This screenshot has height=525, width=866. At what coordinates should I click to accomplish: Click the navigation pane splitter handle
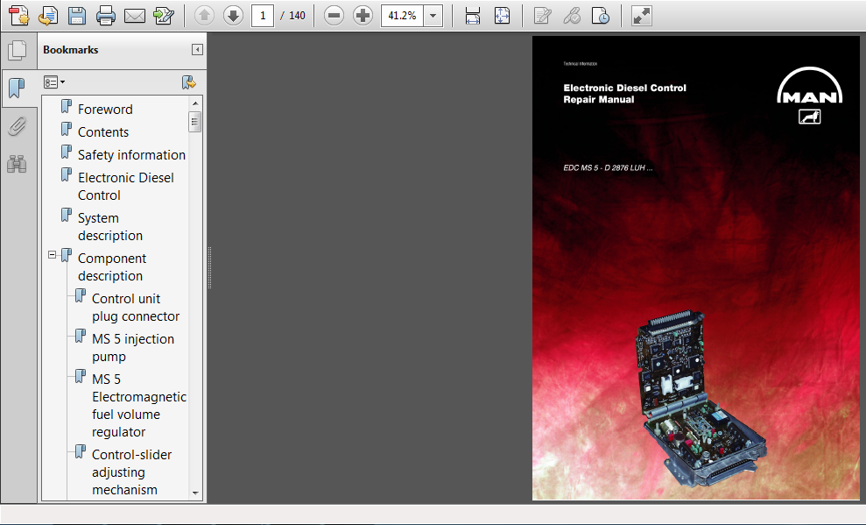pyautogui.click(x=210, y=268)
